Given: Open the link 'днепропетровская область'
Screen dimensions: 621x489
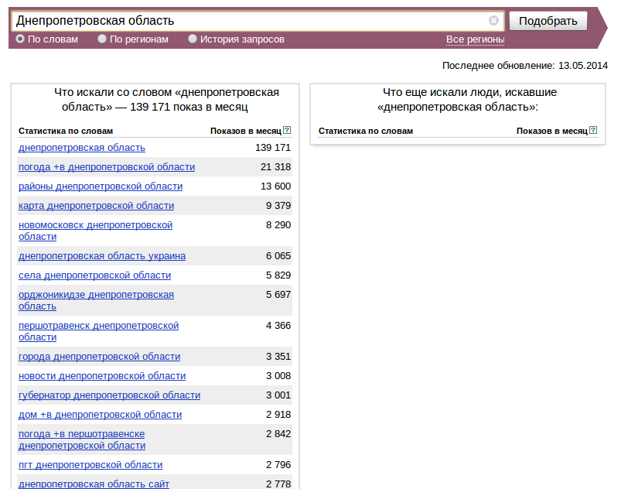Looking at the screenshot, I should pyautogui.click(x=82, y=148).
